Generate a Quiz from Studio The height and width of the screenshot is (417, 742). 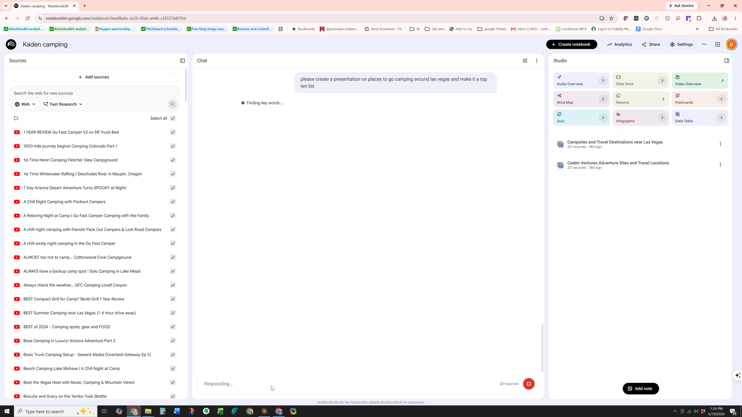pyautogui.click(x=582, y=118)
